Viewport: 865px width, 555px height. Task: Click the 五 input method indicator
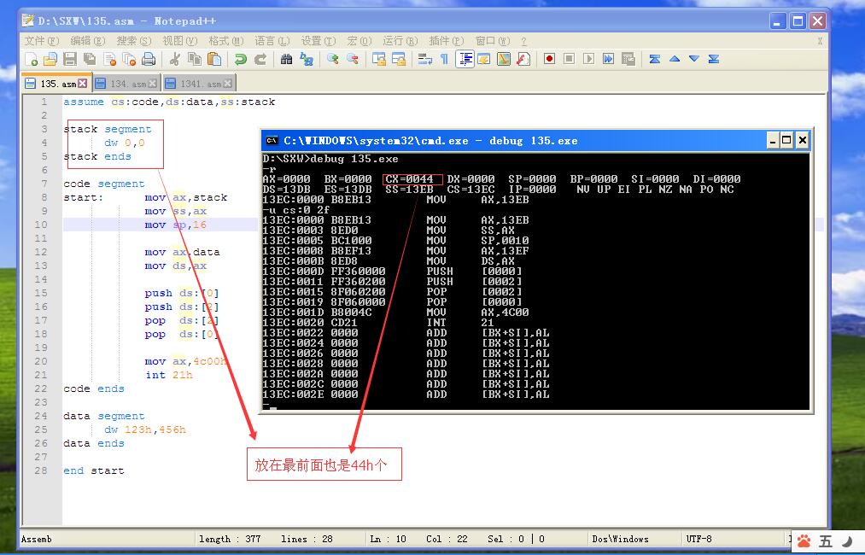point(825,541)
